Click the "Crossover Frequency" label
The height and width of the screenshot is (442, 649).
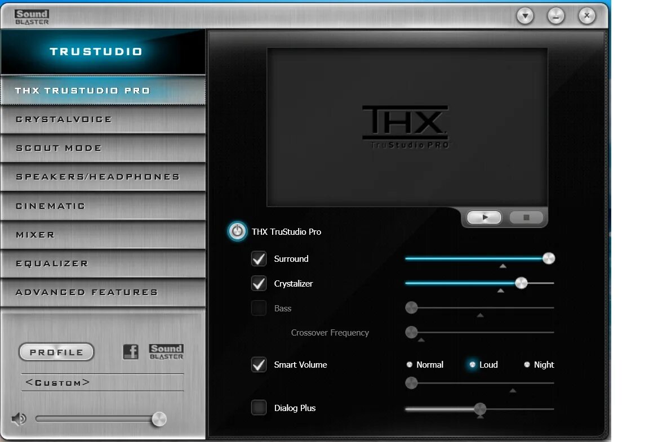pos(330,333)
